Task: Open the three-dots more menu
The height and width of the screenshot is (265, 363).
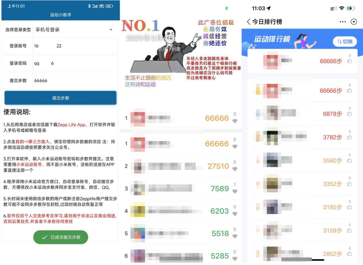Action: click(343, 22)
